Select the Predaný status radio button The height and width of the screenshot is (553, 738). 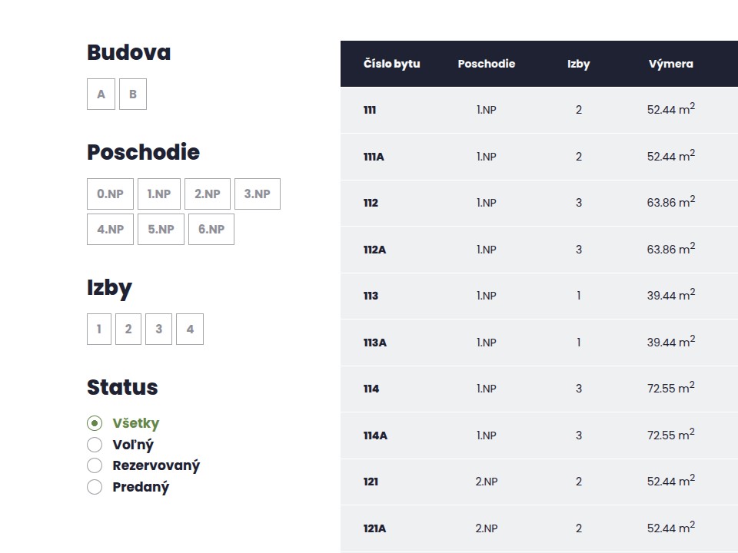[94, 486]
